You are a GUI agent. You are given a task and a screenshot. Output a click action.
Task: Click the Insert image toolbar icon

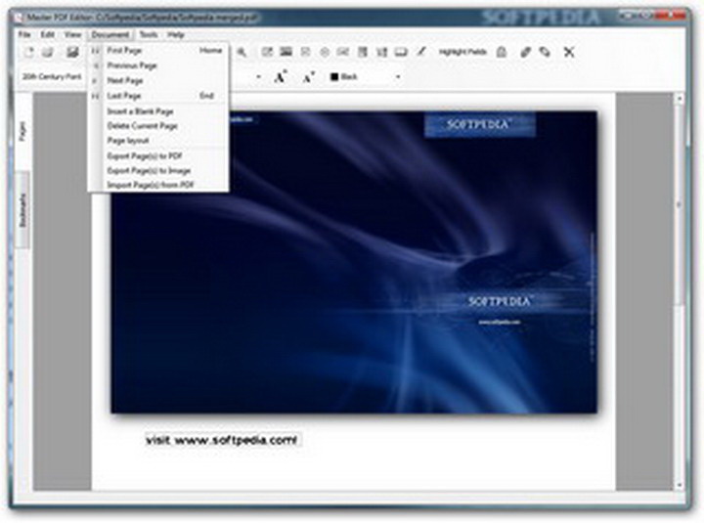point(286,52)
